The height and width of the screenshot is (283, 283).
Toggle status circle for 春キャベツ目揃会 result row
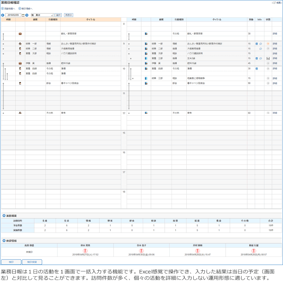pyautogui.click(x=268, y=83)
